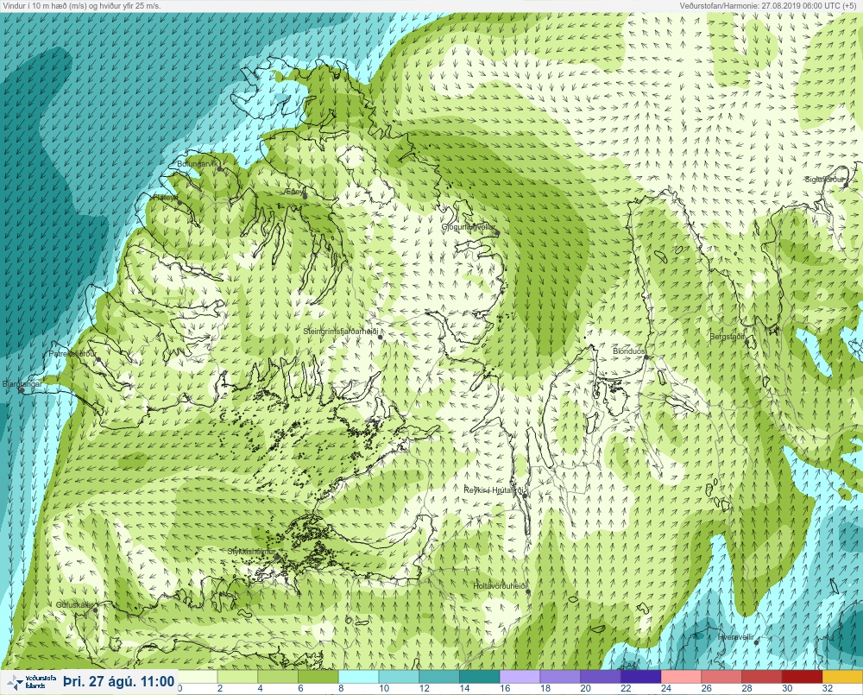Pick the teal 12–14 m/s legend swatch
863x695 pixels.
pos(438,676)
